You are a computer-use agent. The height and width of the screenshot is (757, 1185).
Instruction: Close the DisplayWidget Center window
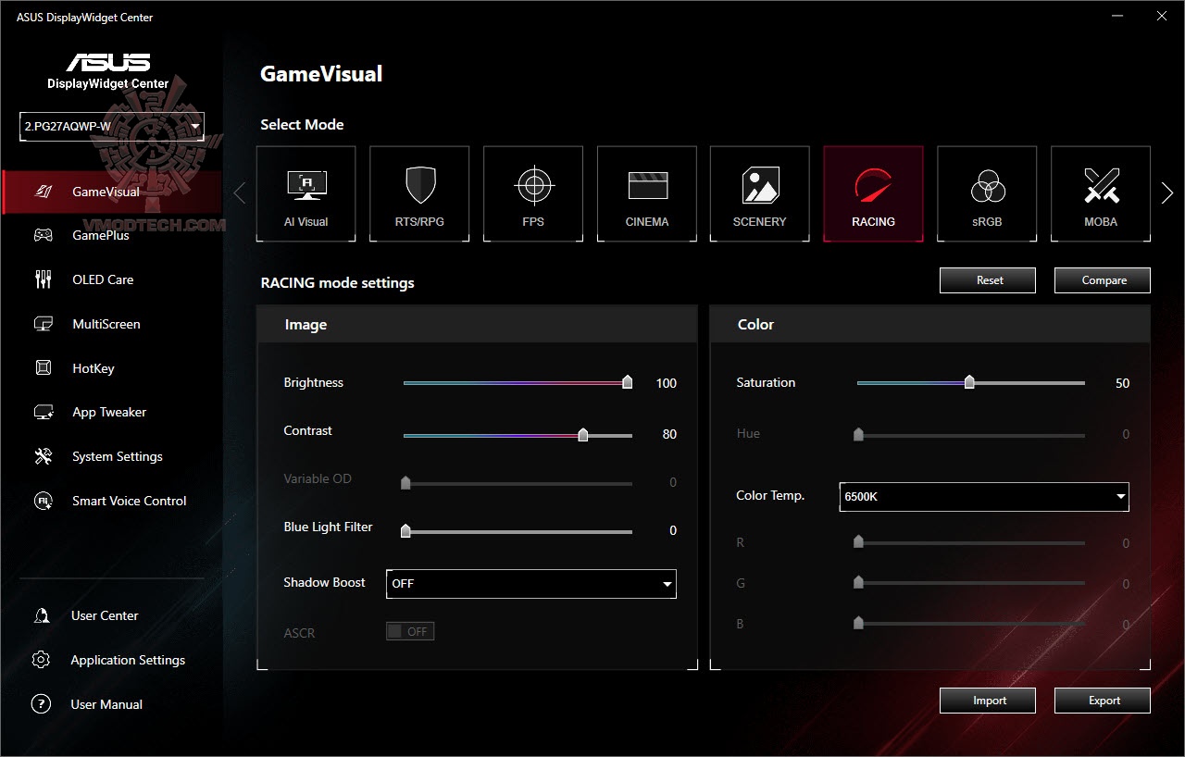coord(1161,17)
